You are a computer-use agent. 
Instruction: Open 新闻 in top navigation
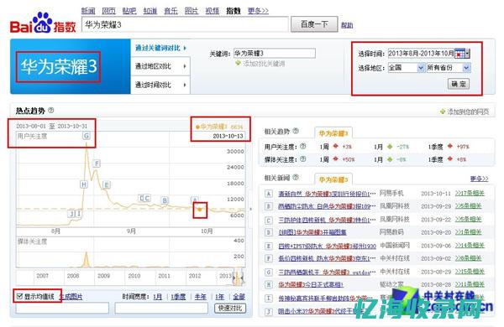coord(87,11)
